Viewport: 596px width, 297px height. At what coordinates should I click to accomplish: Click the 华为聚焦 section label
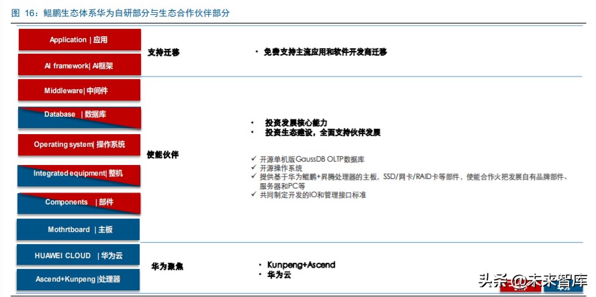point(167,266)
